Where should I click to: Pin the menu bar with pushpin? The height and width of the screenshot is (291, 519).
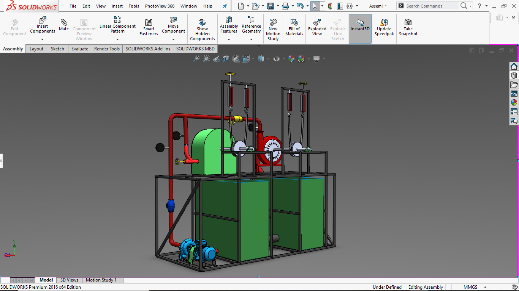tap(225, 6)
